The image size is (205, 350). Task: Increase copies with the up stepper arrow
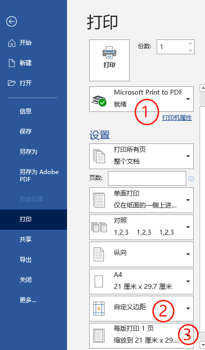[x=190, y=44]
